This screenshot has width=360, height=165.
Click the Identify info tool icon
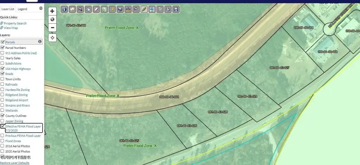pyautogui.click(x=64, y=9)
